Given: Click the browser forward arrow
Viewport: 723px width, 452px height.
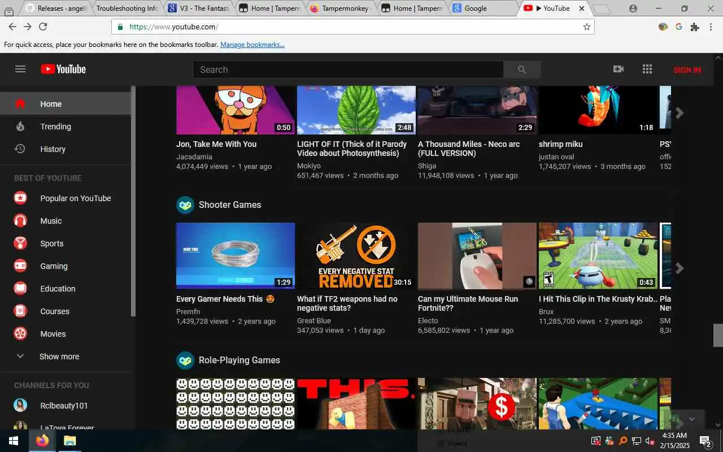Looking at the screenshot, I should (x=27, y=27).
